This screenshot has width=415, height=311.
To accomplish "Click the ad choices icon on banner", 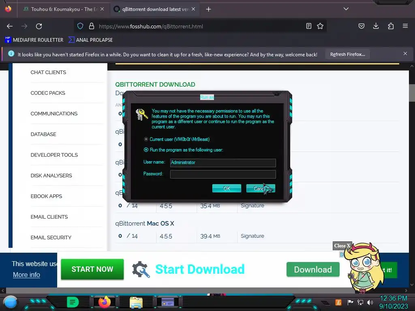I will (x=342, y=254).
